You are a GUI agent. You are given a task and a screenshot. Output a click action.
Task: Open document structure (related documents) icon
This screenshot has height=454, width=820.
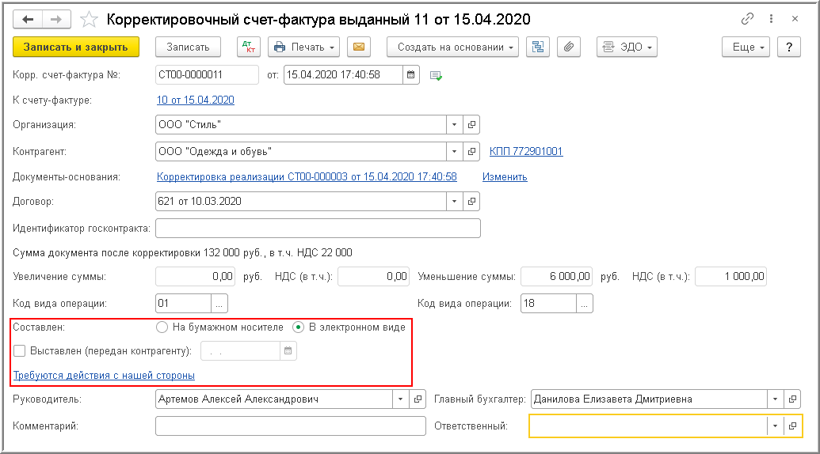538,47
